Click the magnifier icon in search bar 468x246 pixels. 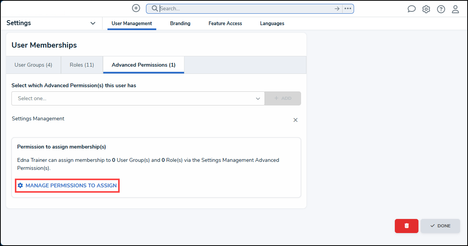coord(155,8)
